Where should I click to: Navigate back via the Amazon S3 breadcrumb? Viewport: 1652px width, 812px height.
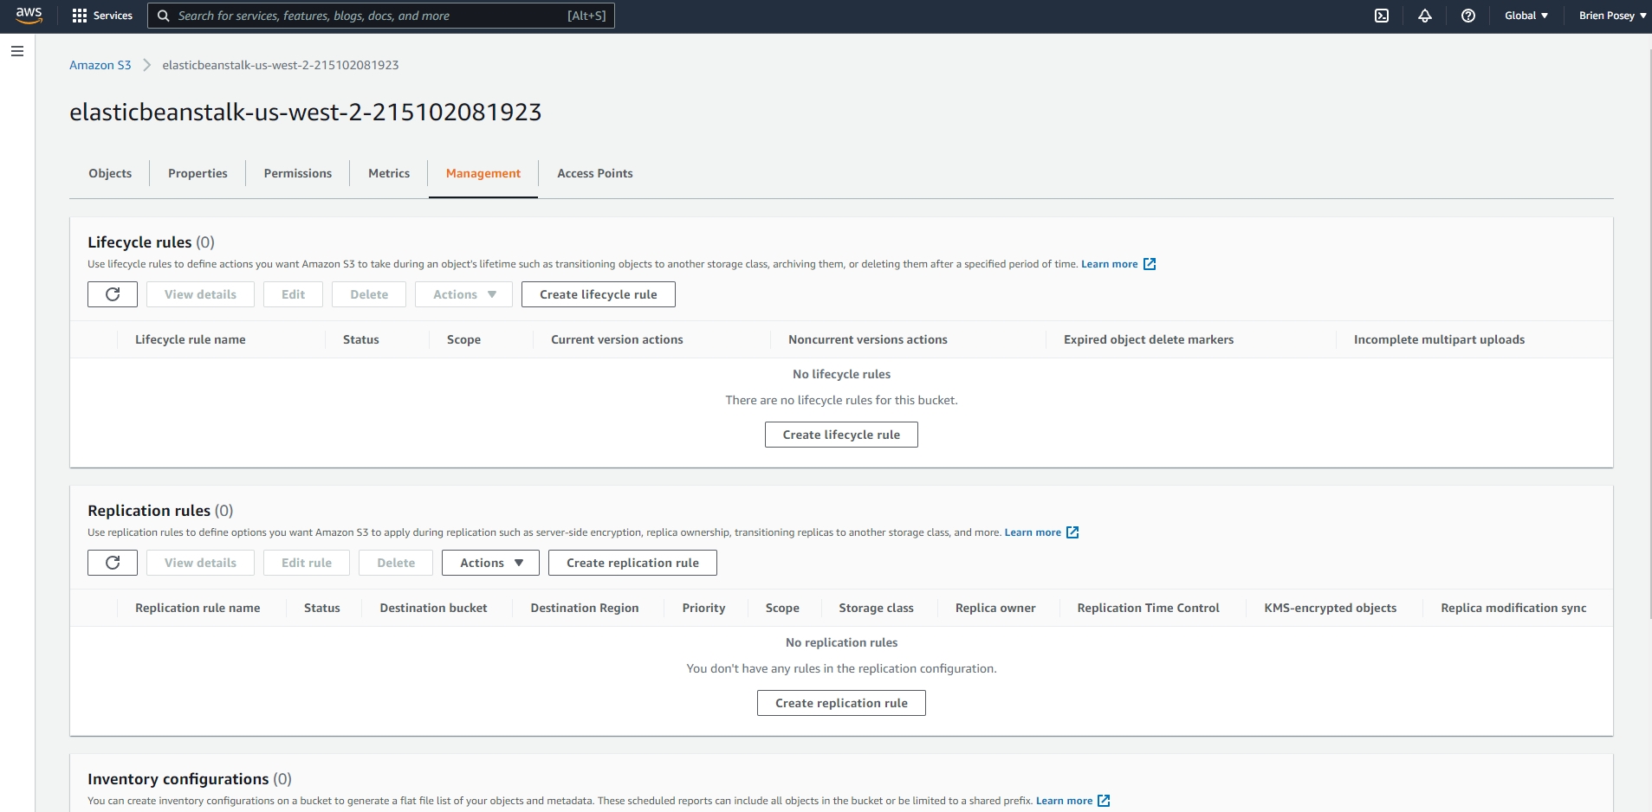pyautogui.click(x=100, y=64)
